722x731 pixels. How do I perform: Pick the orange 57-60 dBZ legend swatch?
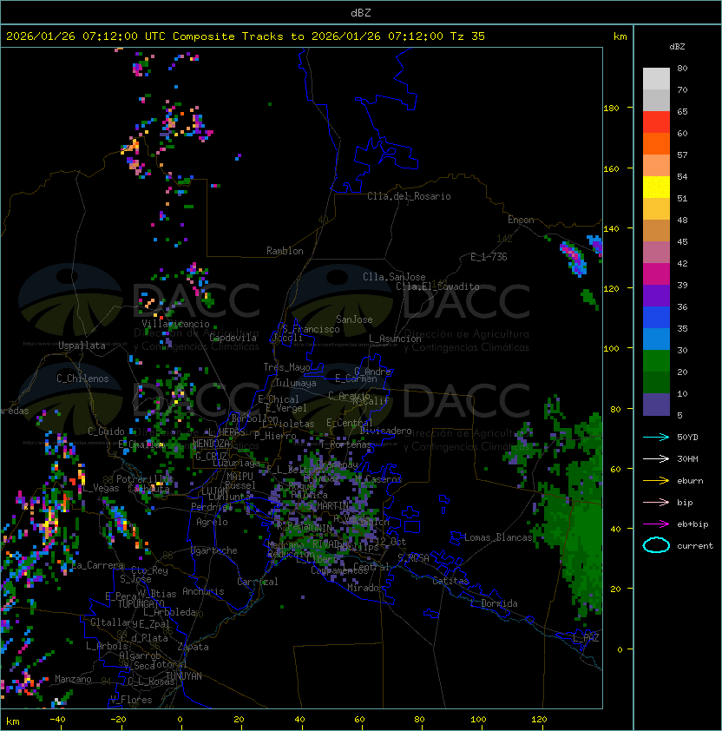coord(656,144)
